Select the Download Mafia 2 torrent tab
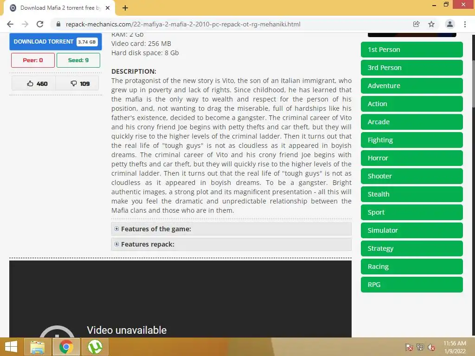Image resolution: width=475 pixels, height=356 pixels. (x=59, y=8)
